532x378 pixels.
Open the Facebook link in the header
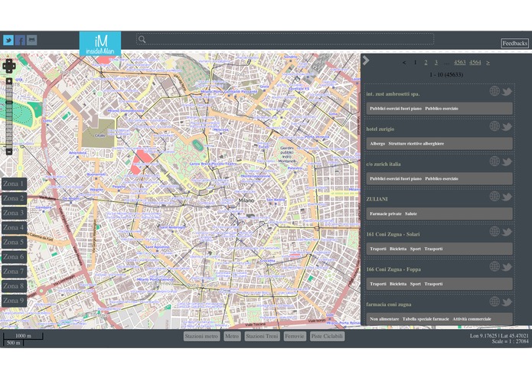[20, 41]
